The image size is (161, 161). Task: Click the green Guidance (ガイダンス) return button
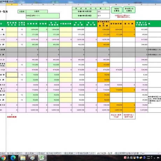point(129,10)
